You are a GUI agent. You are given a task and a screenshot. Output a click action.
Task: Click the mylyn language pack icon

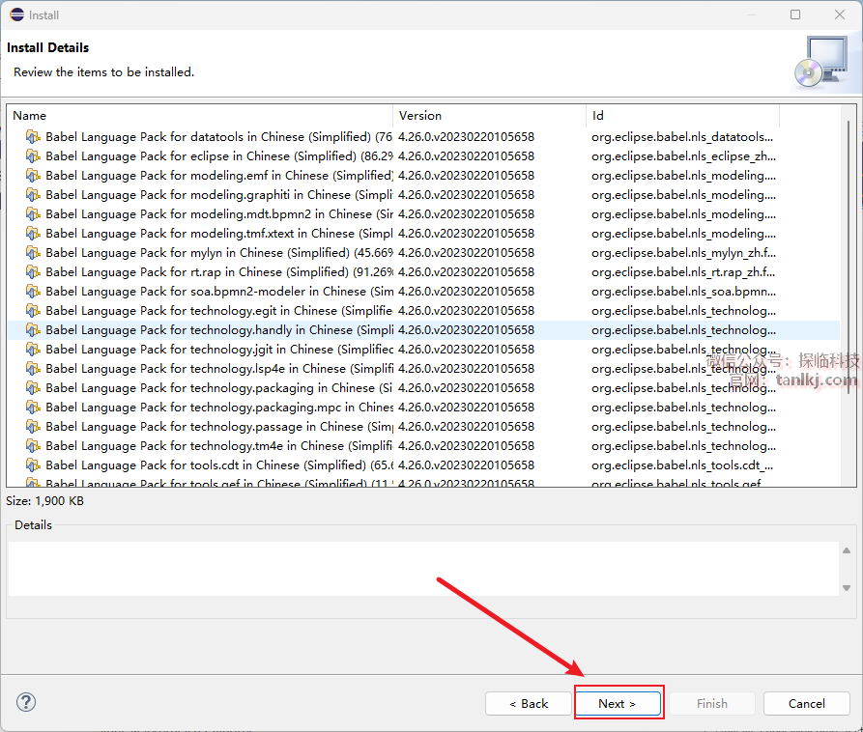click(33, 253)
